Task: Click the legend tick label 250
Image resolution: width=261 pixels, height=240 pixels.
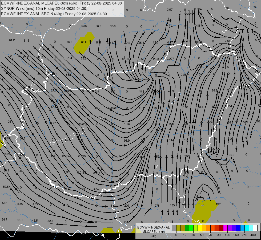Action: click(x=244, y=235)
